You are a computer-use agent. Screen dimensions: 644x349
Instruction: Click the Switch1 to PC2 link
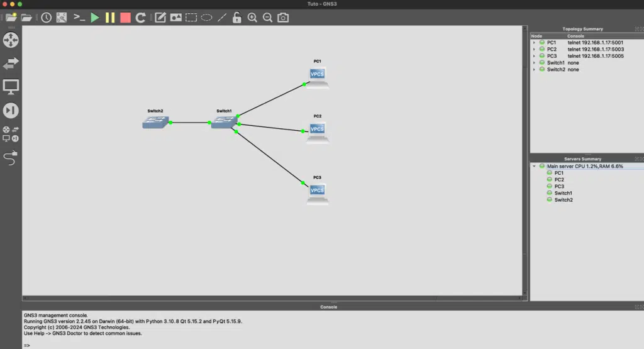coord(271,128)
